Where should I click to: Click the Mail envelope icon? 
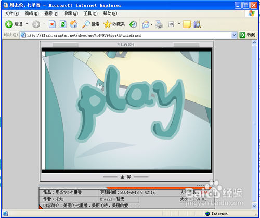pyautogui.click(x=146, y=24)
